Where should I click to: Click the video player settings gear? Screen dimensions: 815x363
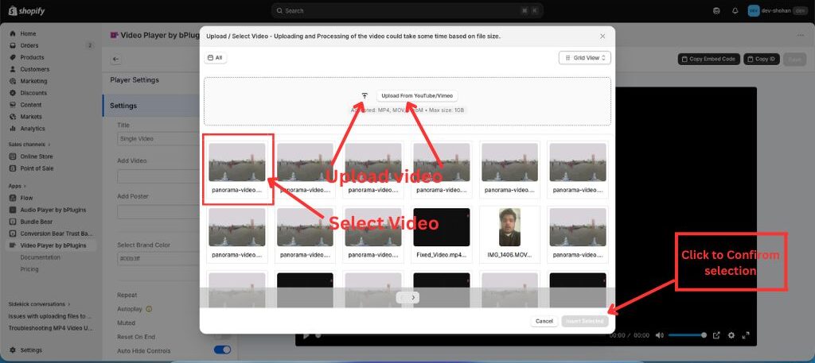(x=731, y=335)
